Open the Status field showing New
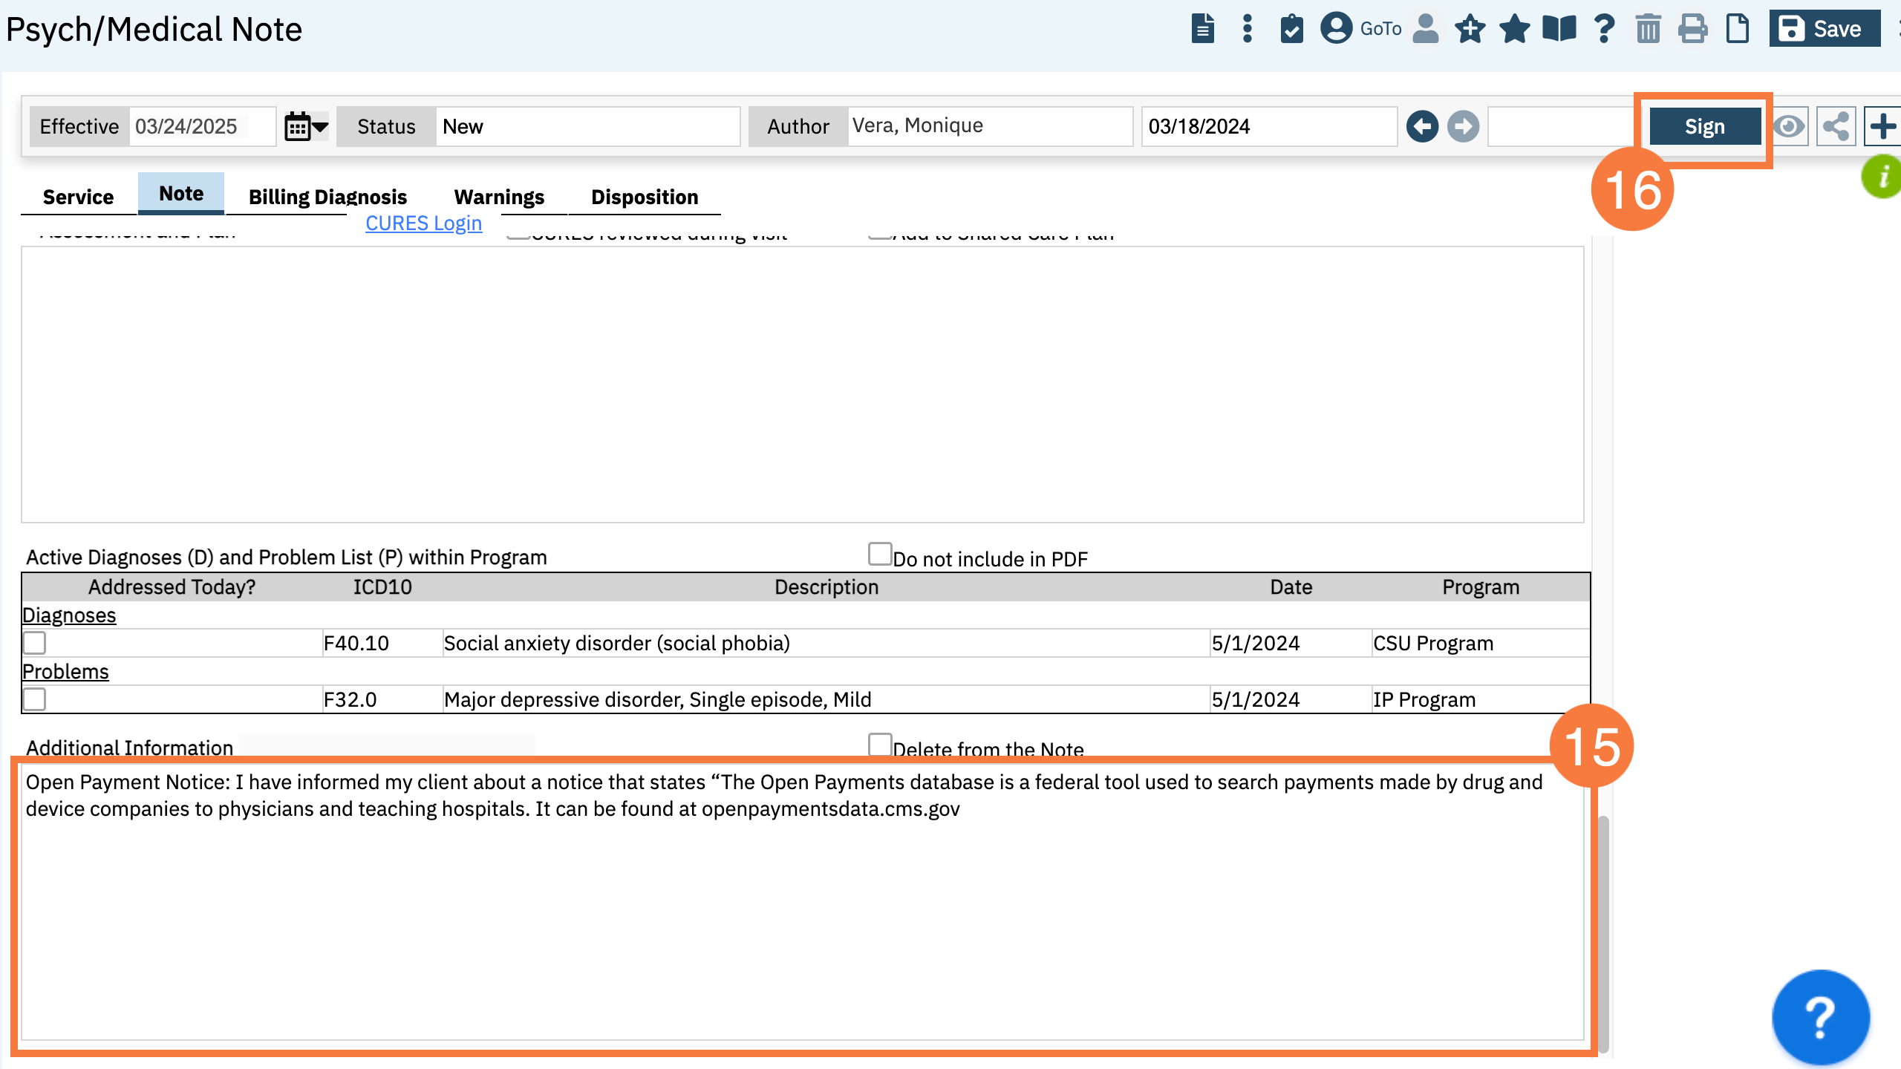 pyautogui.click(x=587, y=126)
